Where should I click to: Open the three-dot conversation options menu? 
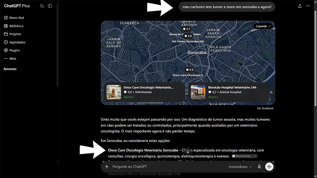(308, 6)
